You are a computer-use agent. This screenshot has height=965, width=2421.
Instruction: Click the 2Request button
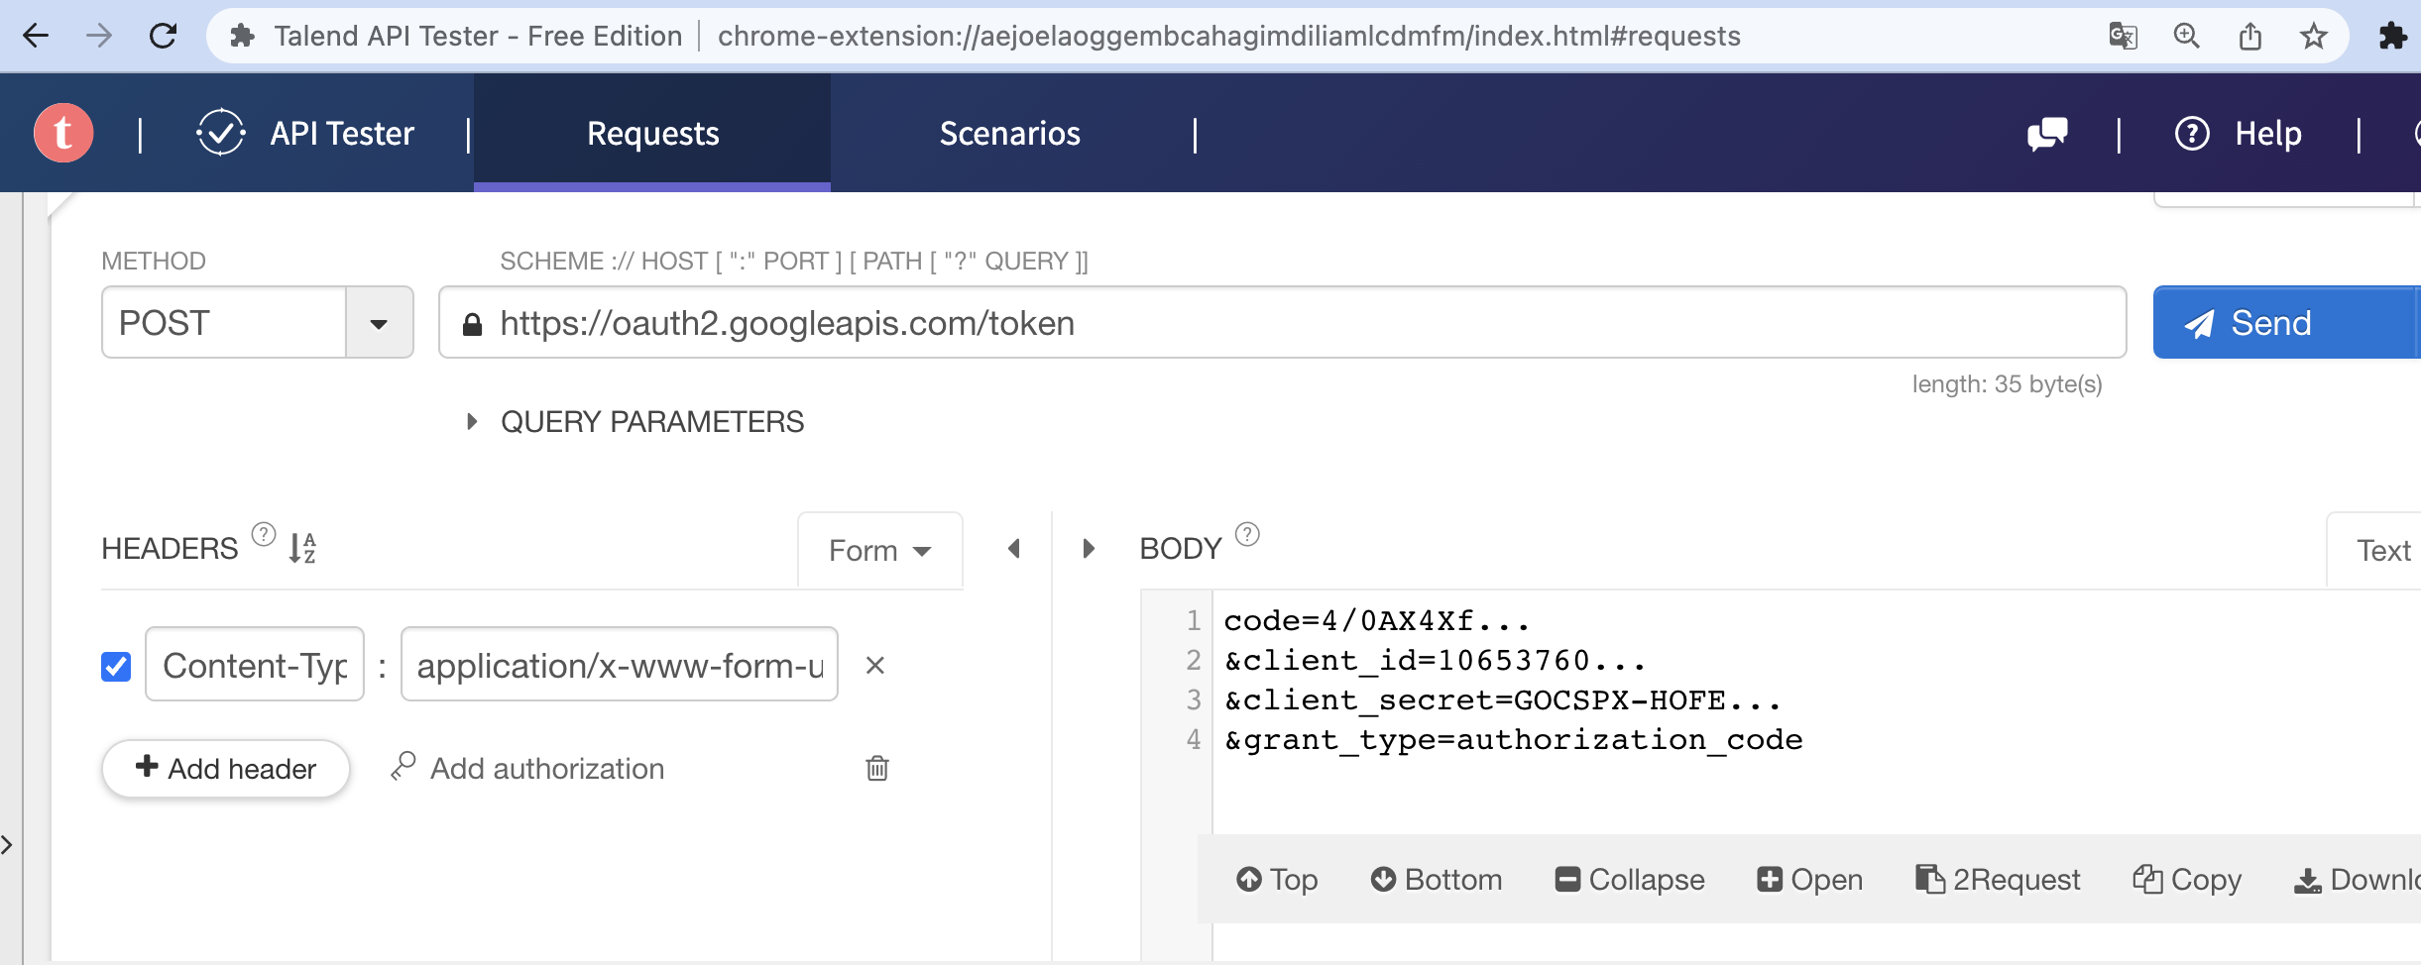[1998, 879]
